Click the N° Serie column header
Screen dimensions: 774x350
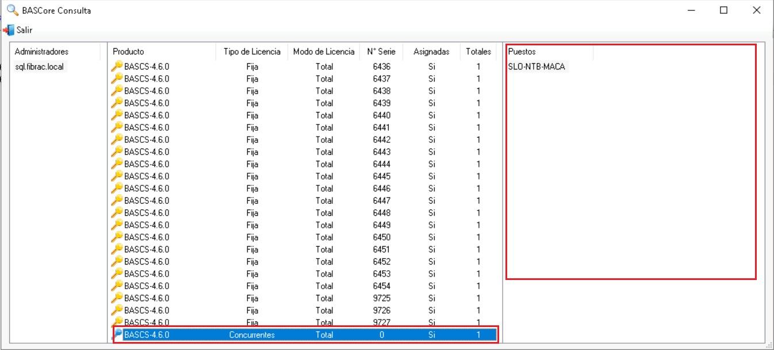(x=381, y=52)
